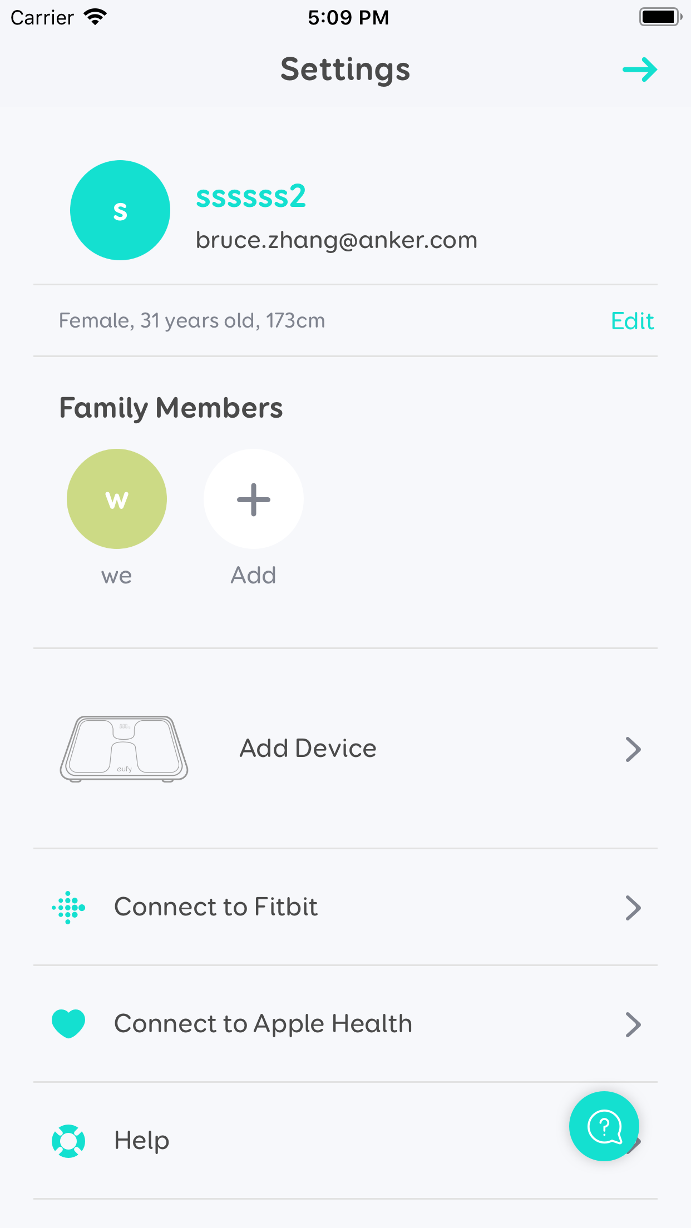691x1228 pixels.
Task: Tap the plus icon to add member
Action: 254,499
